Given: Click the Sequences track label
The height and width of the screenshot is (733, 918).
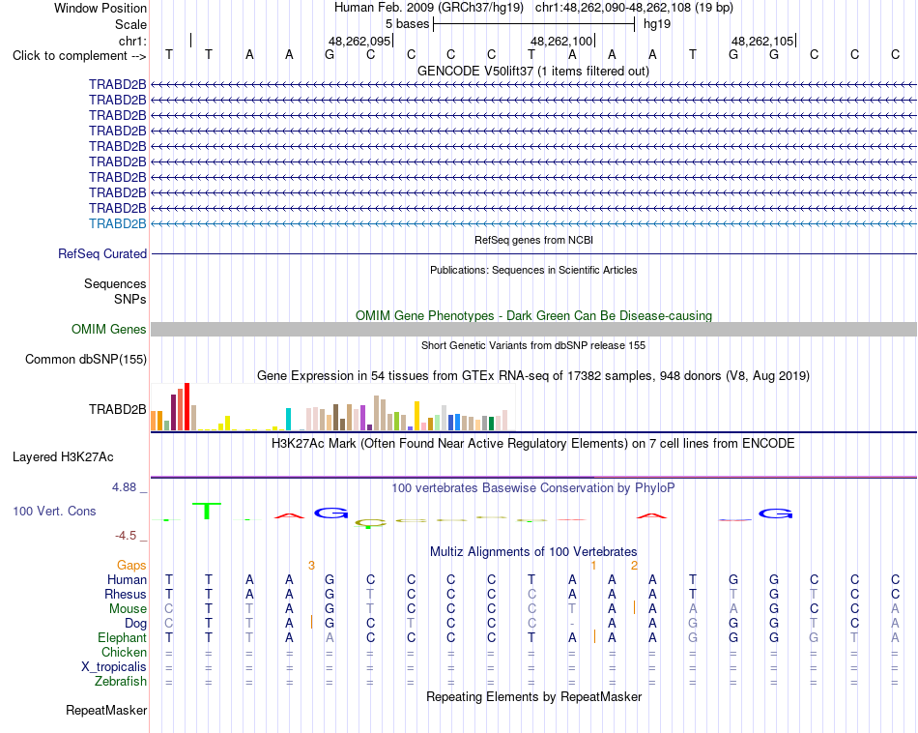Looking at the screenshot, I should tap(115, 283).
